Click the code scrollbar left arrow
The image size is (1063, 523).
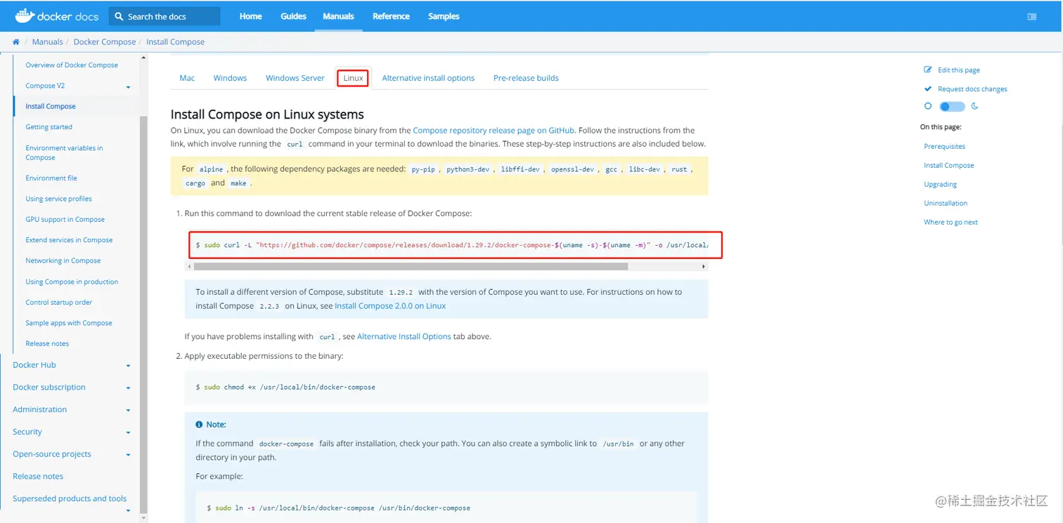pyautogui.click(x=188, y=267)
